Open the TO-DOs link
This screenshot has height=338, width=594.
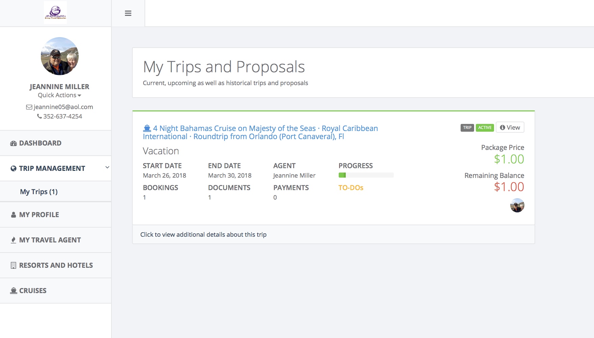pyautogui.click(x=351, y=188)
